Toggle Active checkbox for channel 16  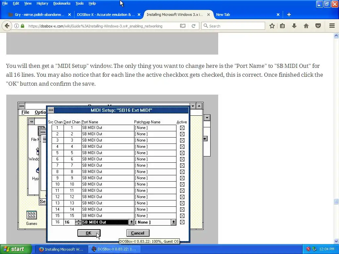pos(182,222)
